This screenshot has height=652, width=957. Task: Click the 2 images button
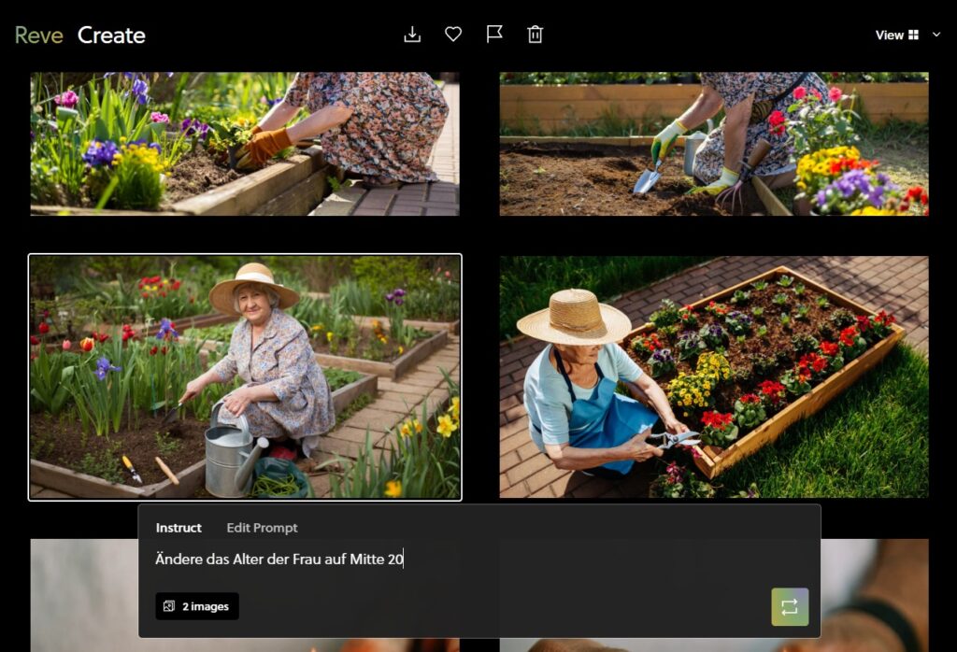pos(197,606)
